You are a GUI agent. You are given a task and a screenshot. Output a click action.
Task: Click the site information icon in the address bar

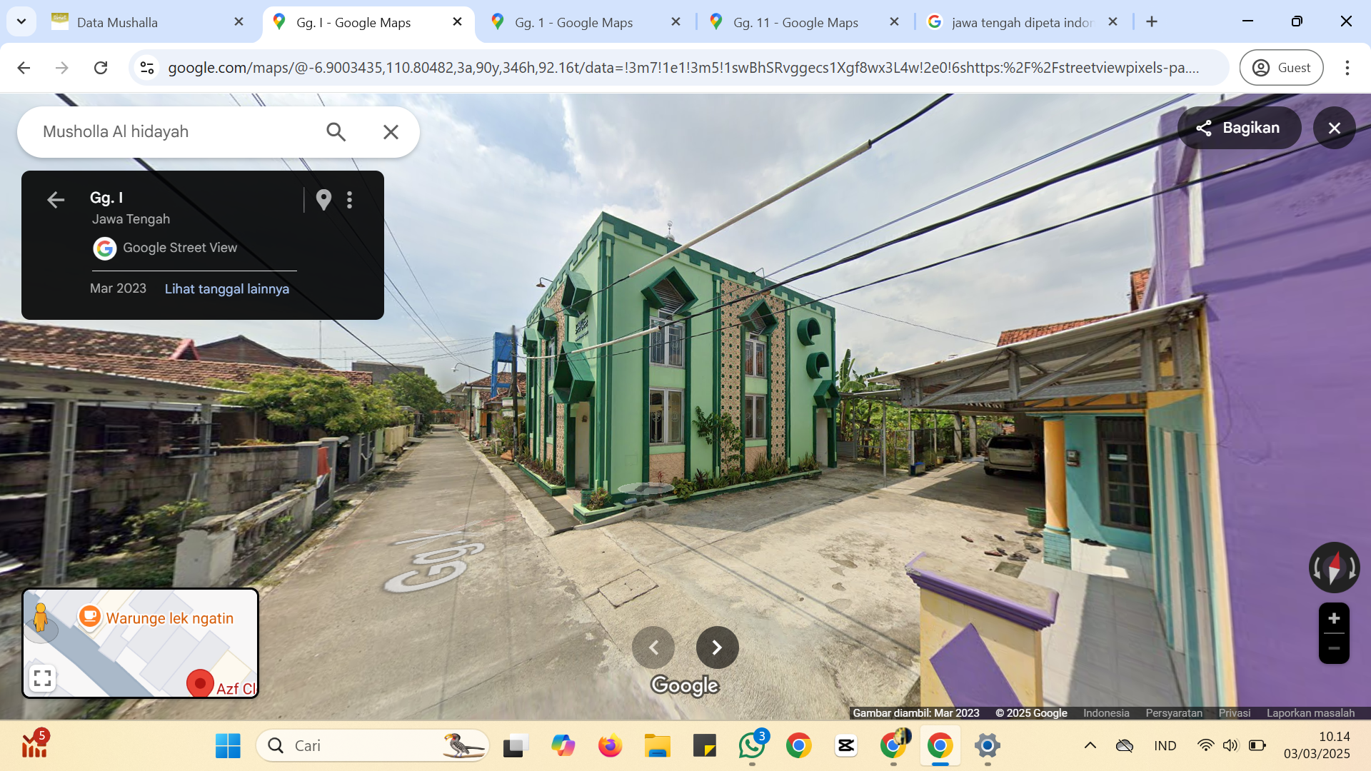pyautogui.click(x=147, y=68)
